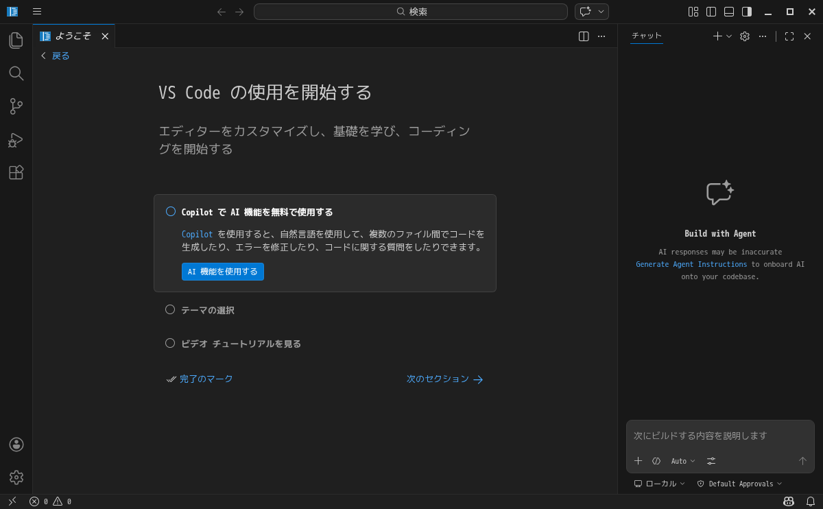
Task: Open the Customize Layout control
Action: (x=693, y=12)
